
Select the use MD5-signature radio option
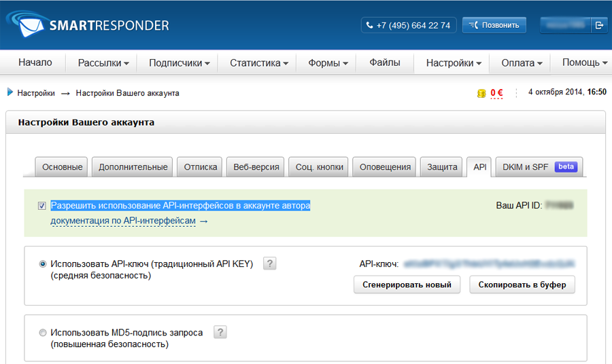pos(43,333)
